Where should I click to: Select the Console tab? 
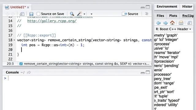[12, 72]
